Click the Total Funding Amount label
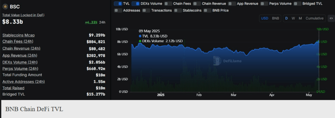 [22, 75]
